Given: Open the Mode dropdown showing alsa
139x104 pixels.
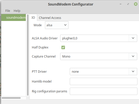Looking at the screenshot, I should 57,25.
